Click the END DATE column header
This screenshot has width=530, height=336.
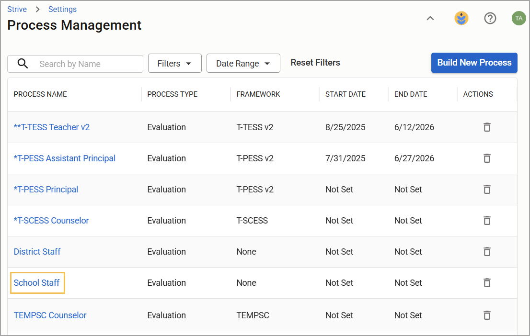tap(411, 94)
